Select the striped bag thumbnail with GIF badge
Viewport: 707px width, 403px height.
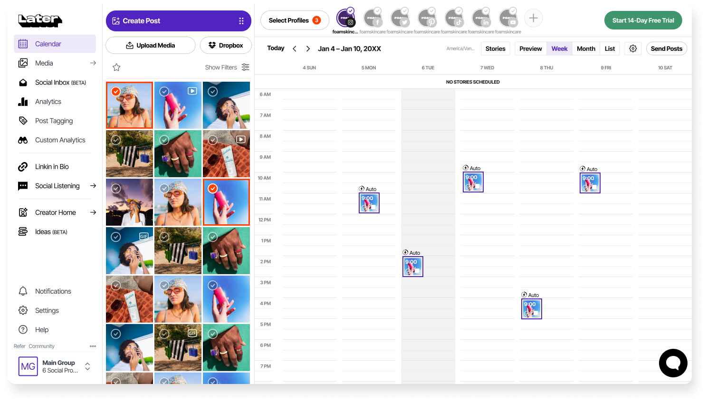tap(178, 347)
